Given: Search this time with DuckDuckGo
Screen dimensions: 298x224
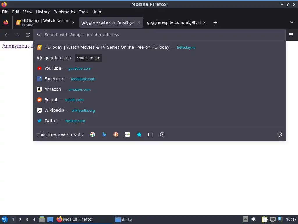Looking at the screenshot, I should tap(116, 134).
